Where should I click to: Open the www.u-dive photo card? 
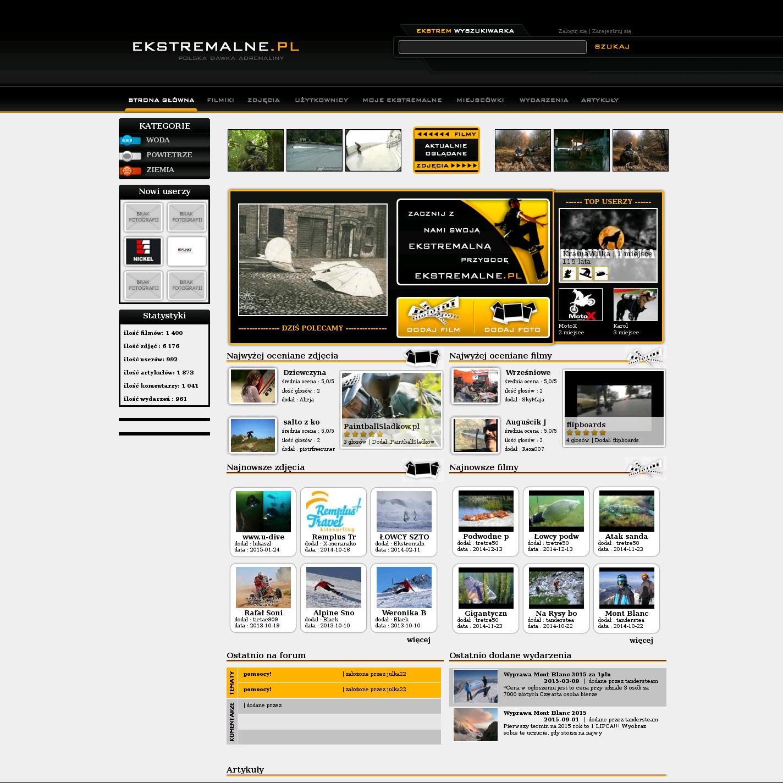point(263,522)
